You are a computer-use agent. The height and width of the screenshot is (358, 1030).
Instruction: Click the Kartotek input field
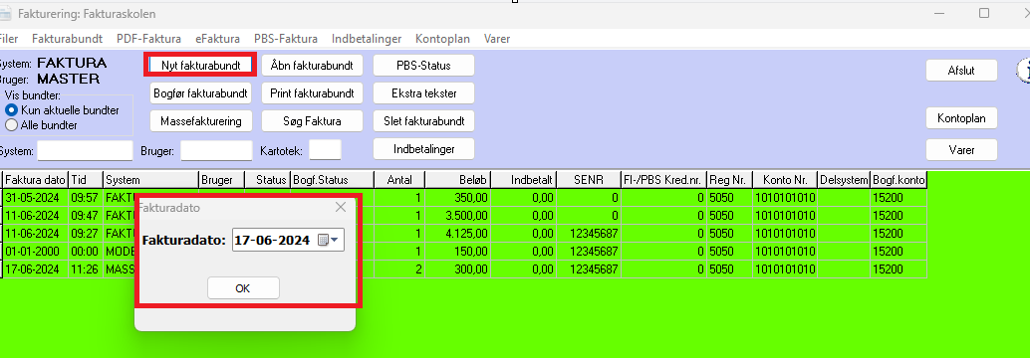[x=325, y=150]
